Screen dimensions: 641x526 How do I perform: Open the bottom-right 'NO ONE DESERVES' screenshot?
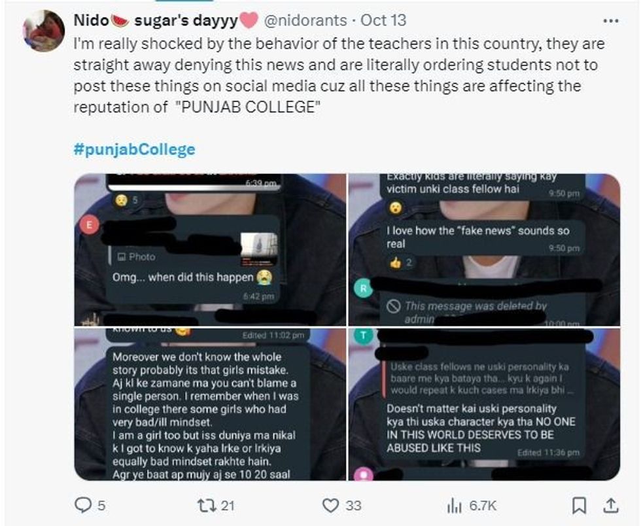pyautogui.click(x=484, y=404)
